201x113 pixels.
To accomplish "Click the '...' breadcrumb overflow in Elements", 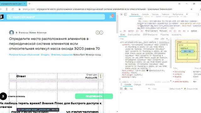I will (x=121, y=31).
